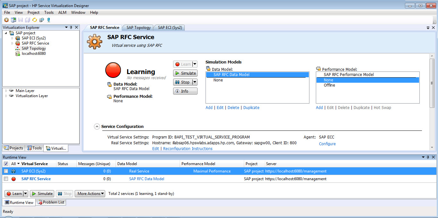This screenshot has width=438, height=218.
Task: Click the Info button
Action: (x=185, y=91)
